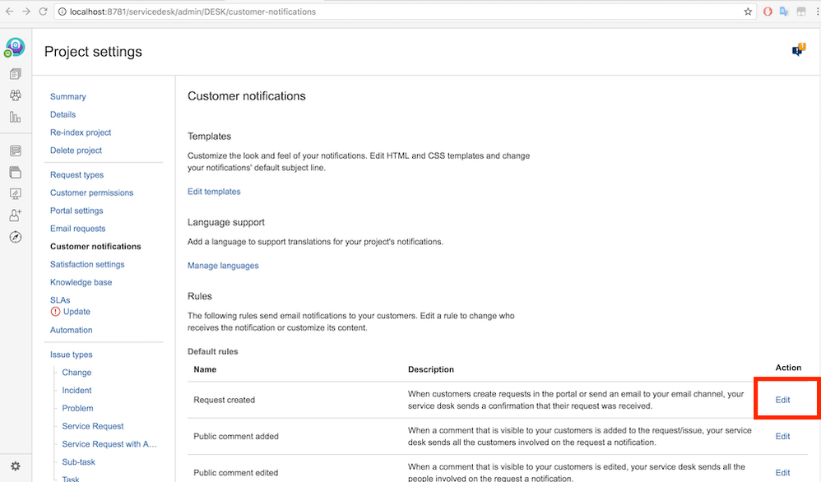821x482 pixels.
Task: Click the site info icon in address bar
Action: (x=62, y=12)
